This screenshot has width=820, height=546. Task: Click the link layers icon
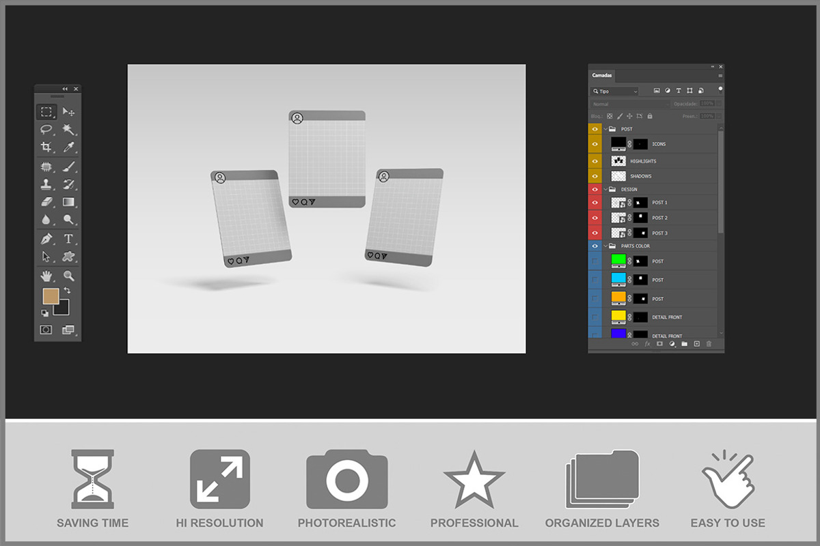635,344
